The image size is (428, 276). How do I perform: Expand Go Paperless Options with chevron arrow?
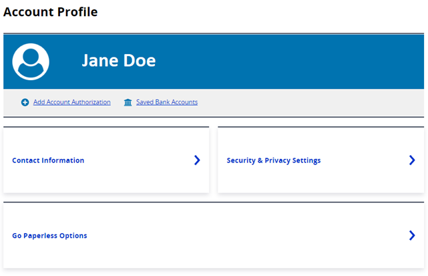[412, 235]
